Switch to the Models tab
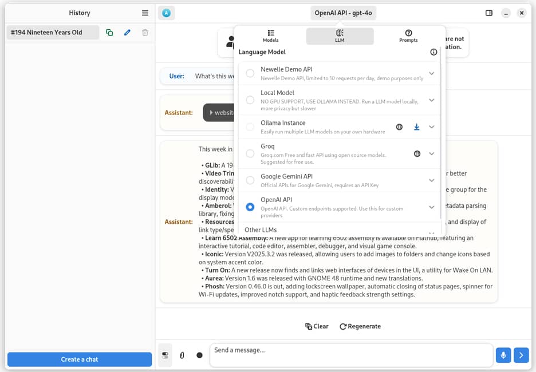The height and width of the screenshot is (372, 536). pos(270,36)
